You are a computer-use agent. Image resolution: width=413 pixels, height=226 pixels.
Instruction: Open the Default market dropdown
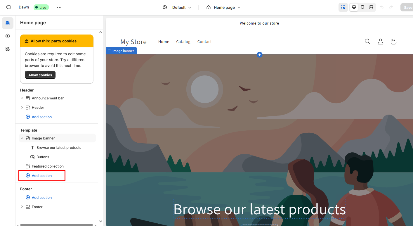point(177,7)
